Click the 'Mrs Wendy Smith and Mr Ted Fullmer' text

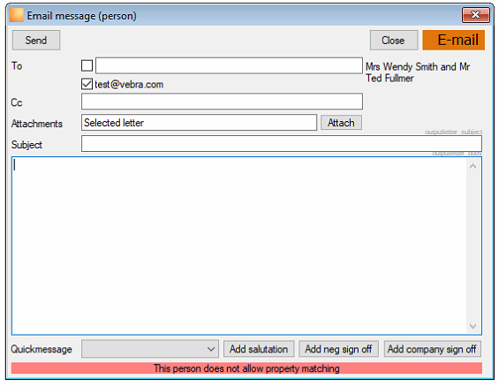(418, 72)
